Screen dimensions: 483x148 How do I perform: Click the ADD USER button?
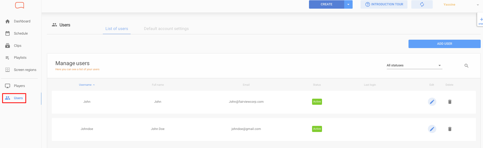click(444, 44)
